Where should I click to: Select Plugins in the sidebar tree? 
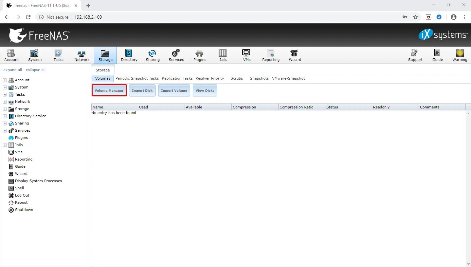(21, 138)
